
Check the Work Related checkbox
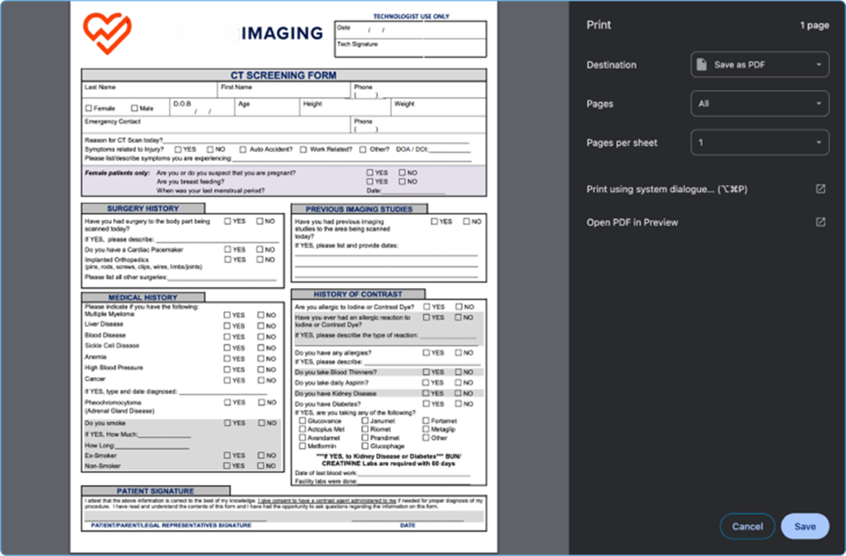303,149
